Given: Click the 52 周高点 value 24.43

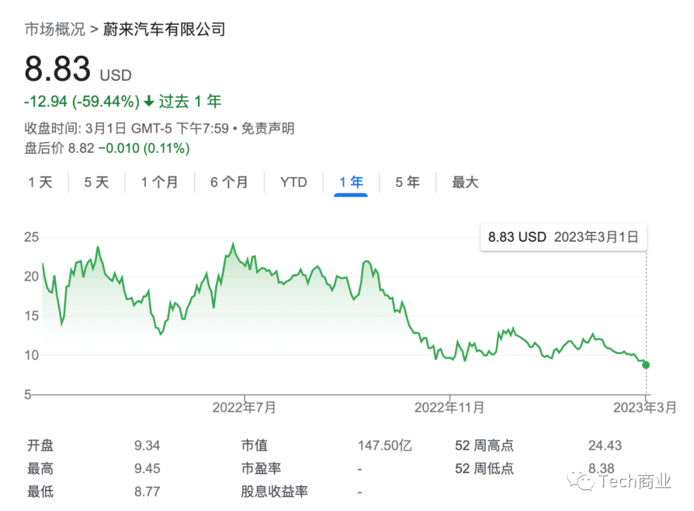Looking at the screenshot, I should click(605, 446).
